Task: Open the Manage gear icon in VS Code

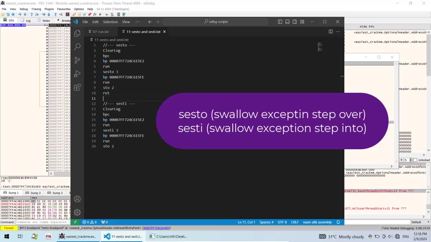Action: 77,212
